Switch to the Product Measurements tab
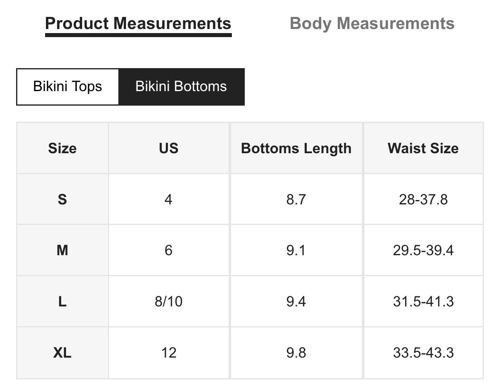 [x=138, y=23]
